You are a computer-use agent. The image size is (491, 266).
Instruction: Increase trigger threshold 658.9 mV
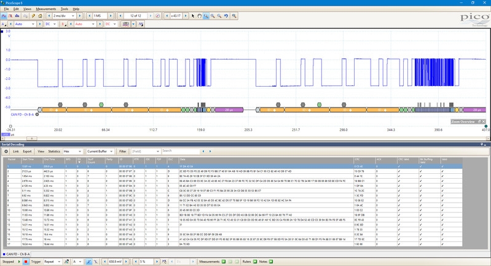[126, 262]
